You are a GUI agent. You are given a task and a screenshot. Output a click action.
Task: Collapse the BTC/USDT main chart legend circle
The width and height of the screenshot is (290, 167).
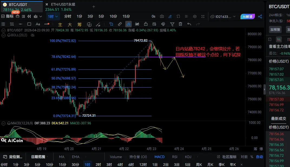coord(4,30)
